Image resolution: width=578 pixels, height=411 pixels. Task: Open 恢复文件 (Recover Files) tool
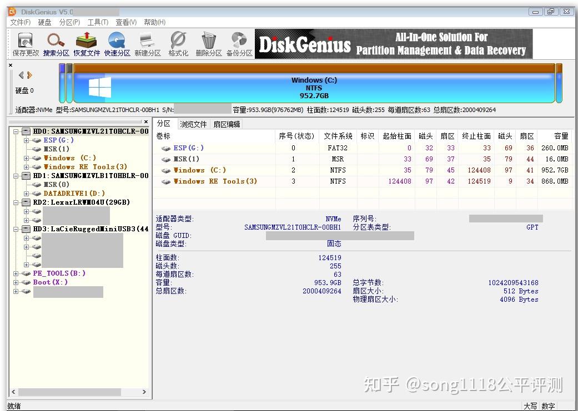87,43
